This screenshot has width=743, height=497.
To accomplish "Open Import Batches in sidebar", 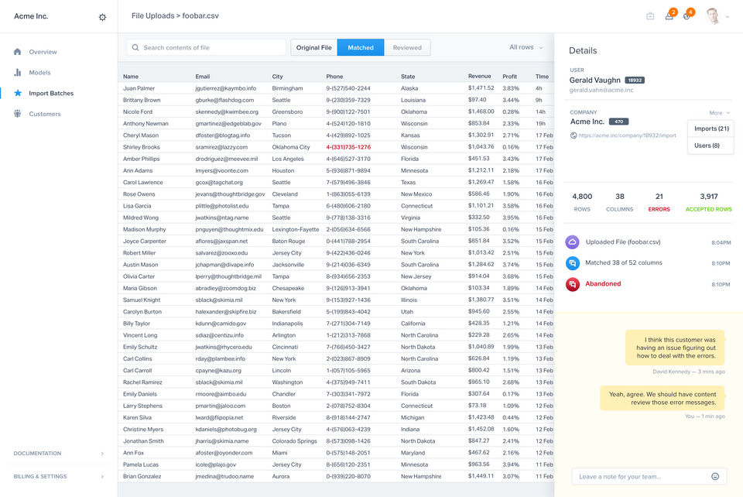I will point(51,94).
